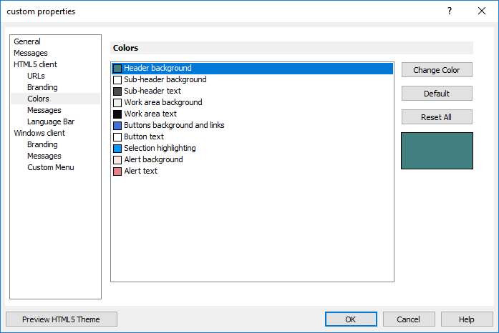Open Preview HTML5 Theme
This screenshot has height=333, width=499.
[61, 319]
